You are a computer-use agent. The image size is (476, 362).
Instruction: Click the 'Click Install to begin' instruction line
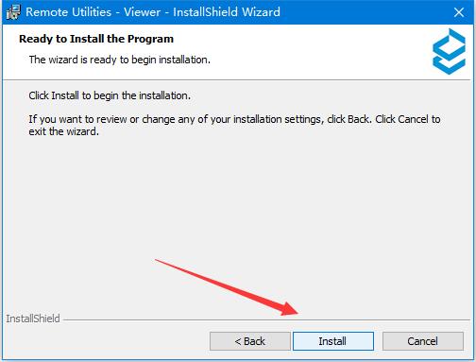[110, 95]
